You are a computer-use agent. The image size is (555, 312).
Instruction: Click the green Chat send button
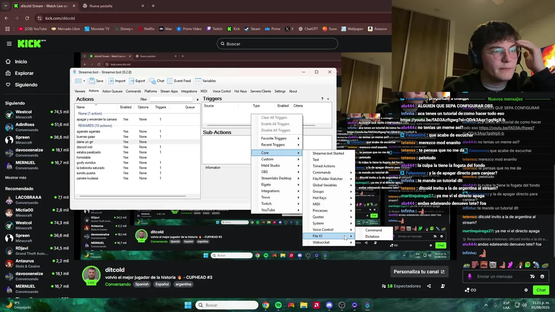541,290
